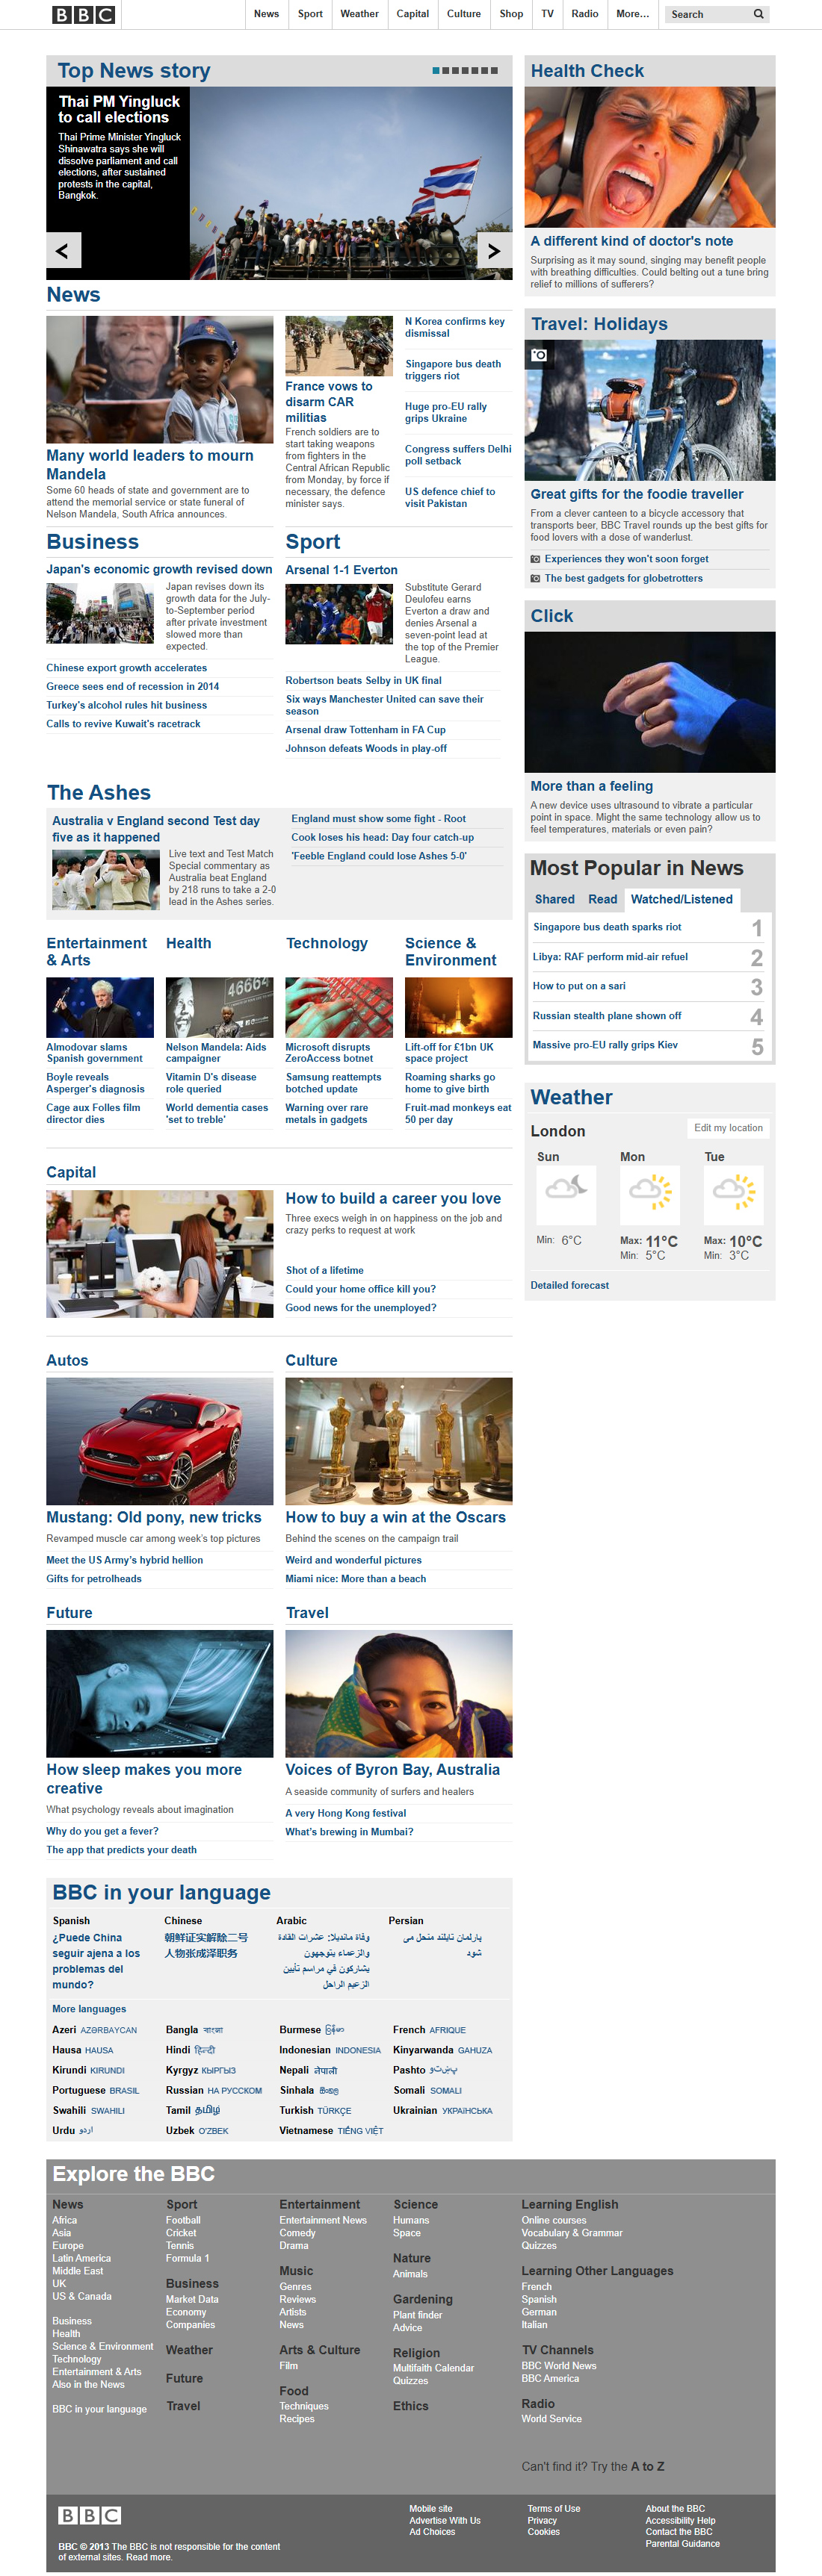Open More than a feeling Click story
Screen dimensions: 822x2576
tap(592, 786)
